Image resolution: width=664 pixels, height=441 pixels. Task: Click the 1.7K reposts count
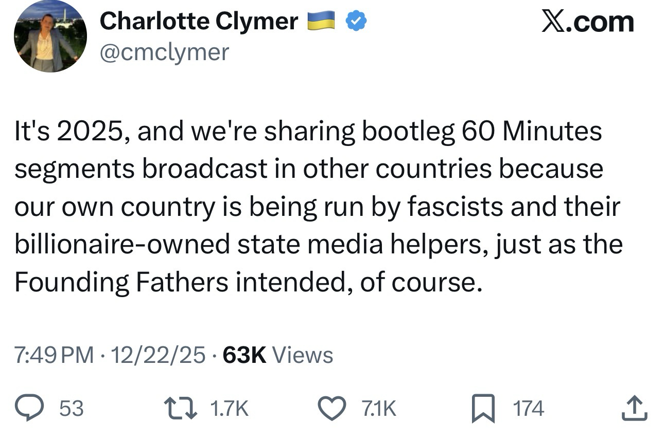(229, 409)
